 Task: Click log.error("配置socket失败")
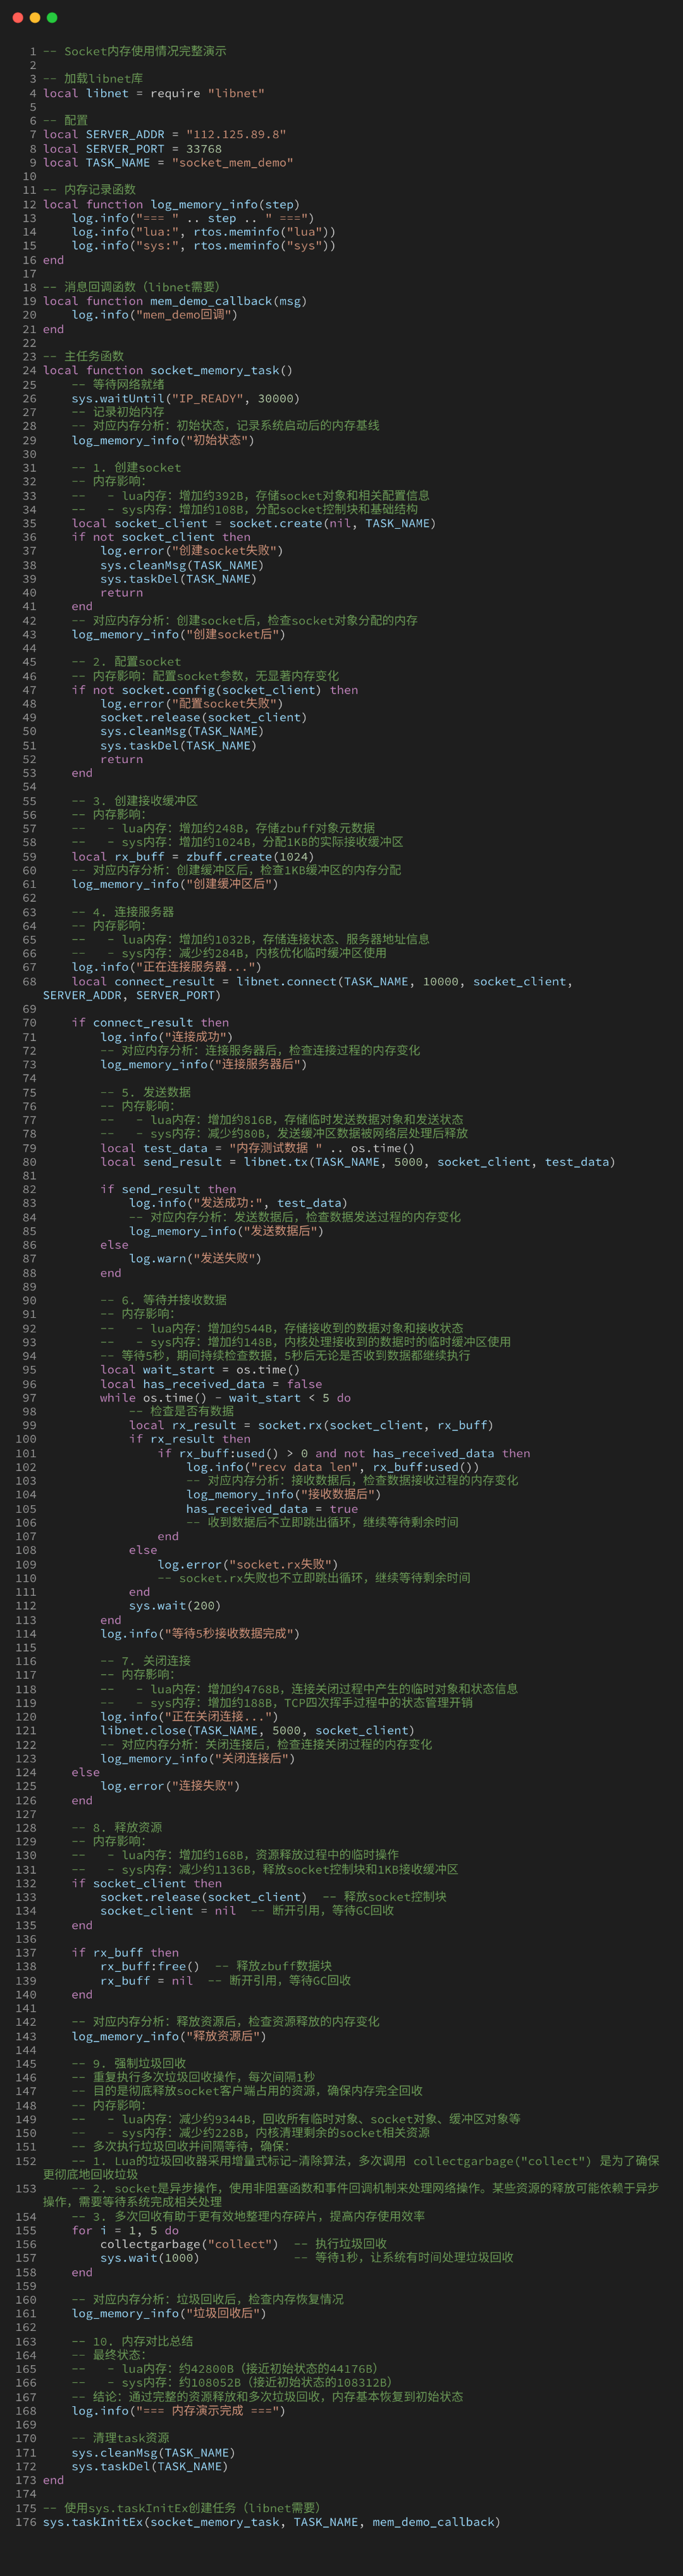click(192, 703)
